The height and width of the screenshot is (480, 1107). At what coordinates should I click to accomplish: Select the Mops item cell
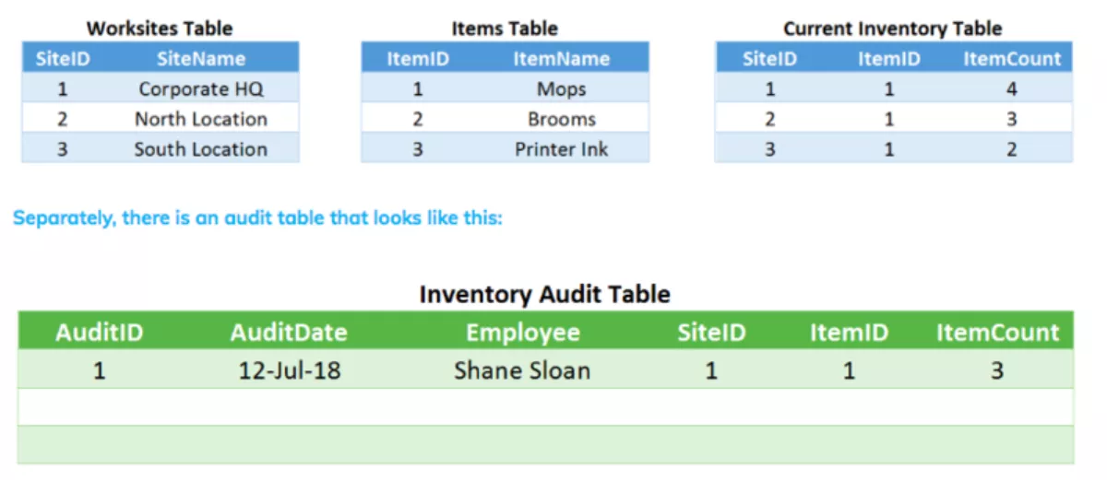[x=561, y=89]
